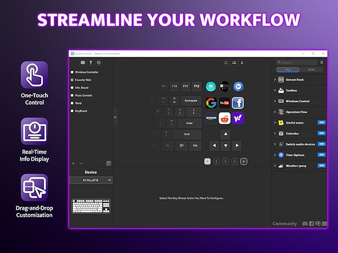This screenshot has width=338, height=253.
Task: Collapse the left panel with the side arrow handle
Action: (115, 118)
